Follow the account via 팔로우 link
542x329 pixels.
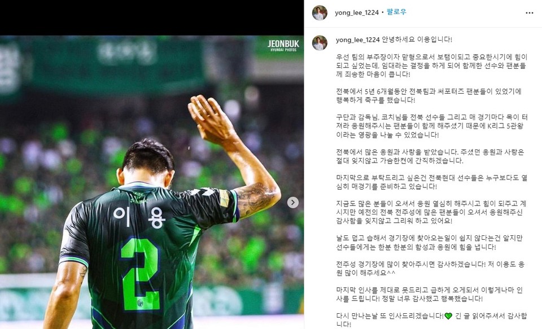pyautogui.click(x=396, y=12)
